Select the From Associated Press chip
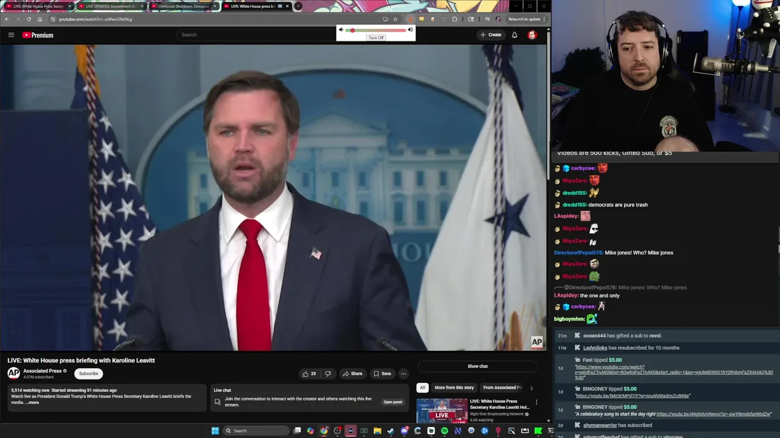The image size is (780, 438). (x=502, y=388)
